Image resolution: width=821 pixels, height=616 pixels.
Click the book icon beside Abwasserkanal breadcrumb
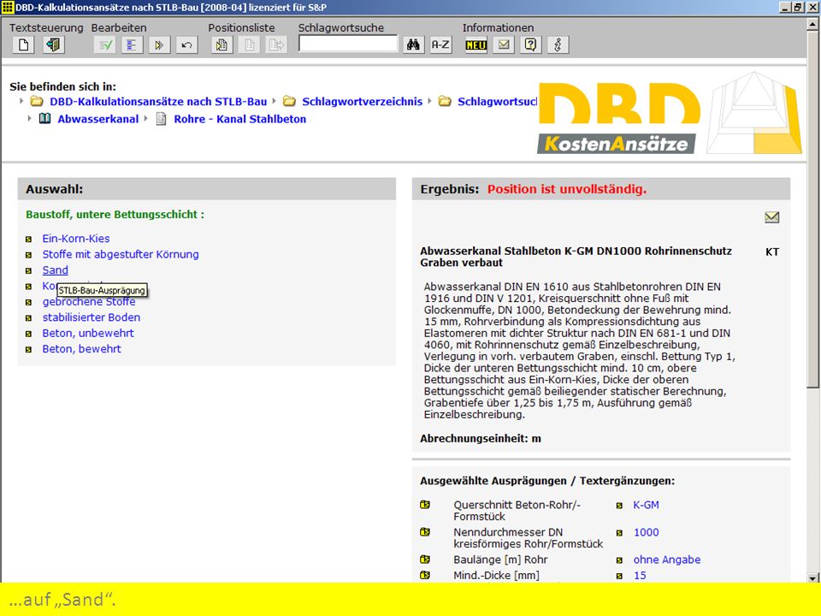pos(45,118)
